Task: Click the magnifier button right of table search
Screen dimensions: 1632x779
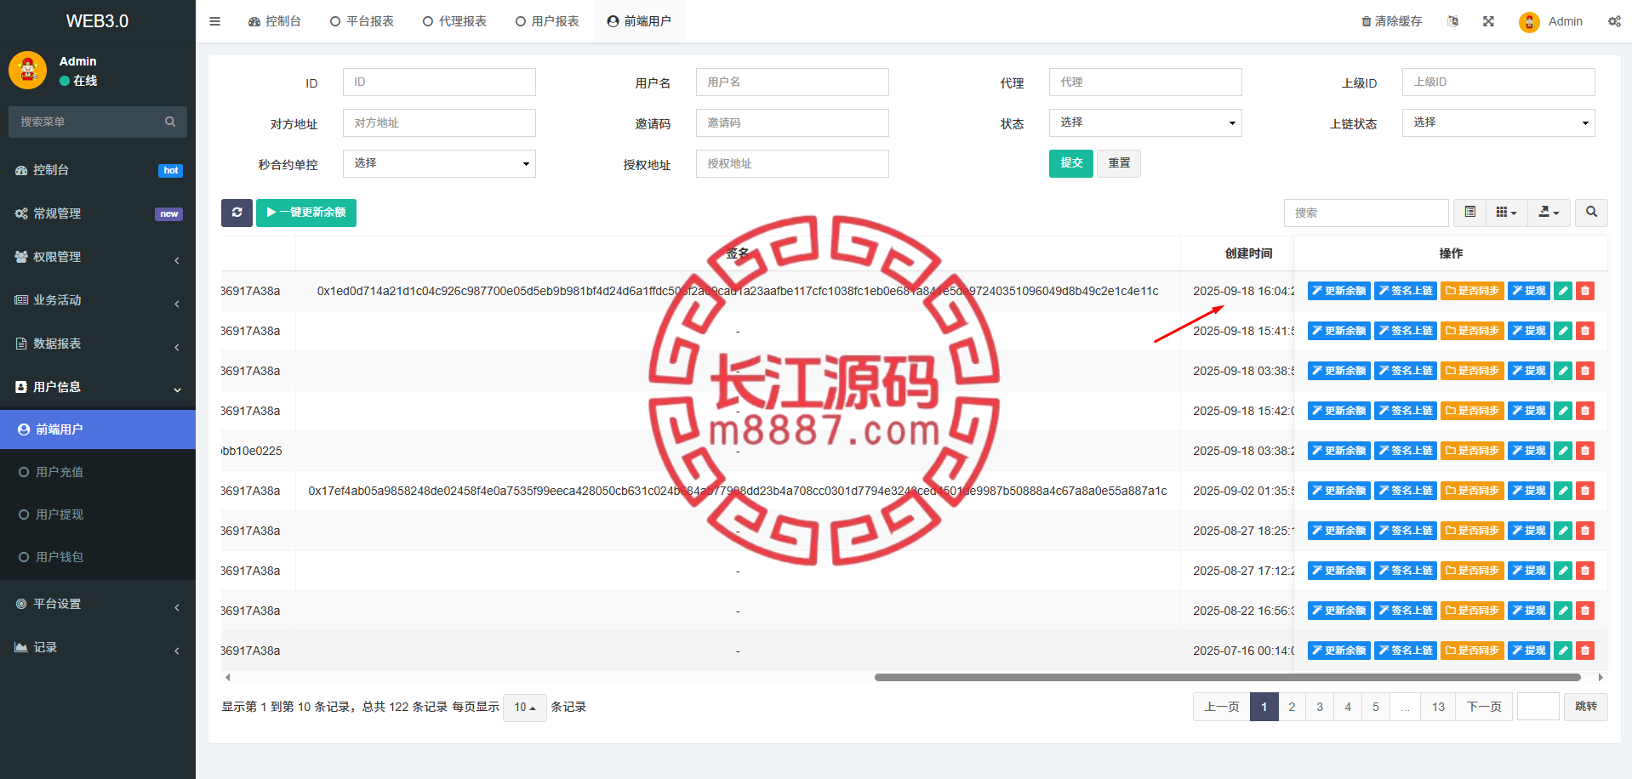Action: pos(1591,213)
